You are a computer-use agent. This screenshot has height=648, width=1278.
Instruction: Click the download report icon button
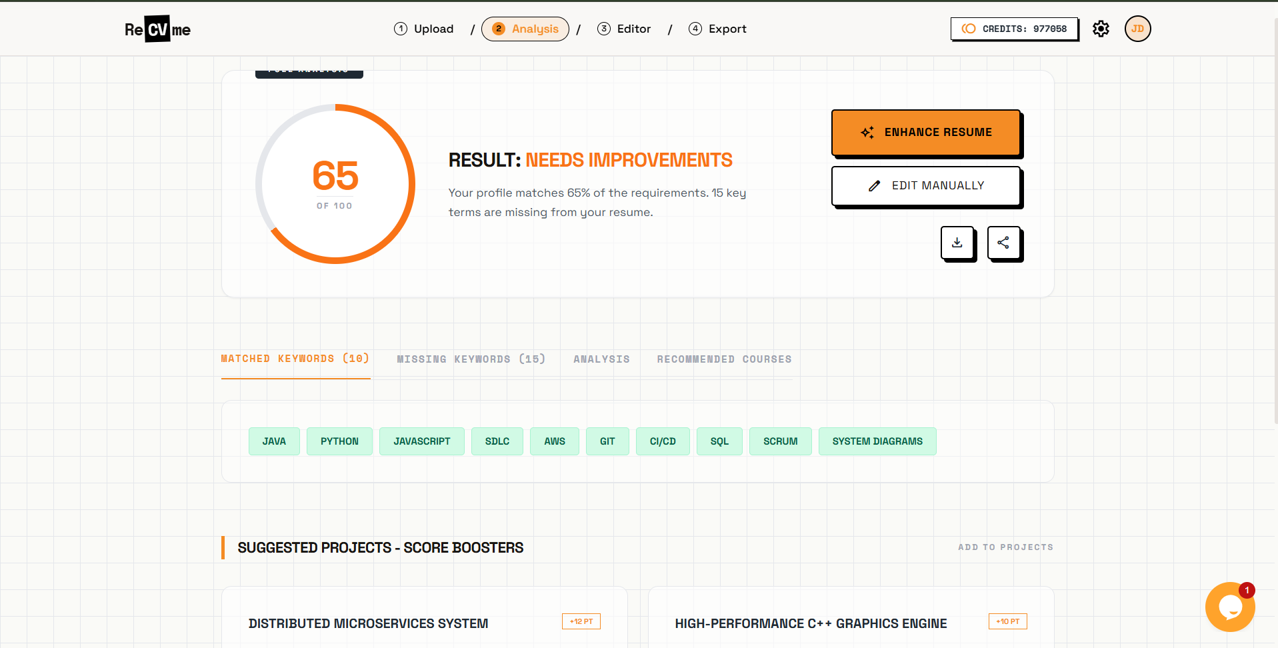pos(957,243)
